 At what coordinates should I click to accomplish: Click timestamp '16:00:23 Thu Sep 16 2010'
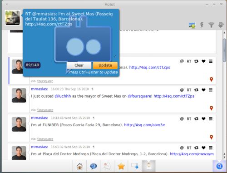[x=70, y=89]
